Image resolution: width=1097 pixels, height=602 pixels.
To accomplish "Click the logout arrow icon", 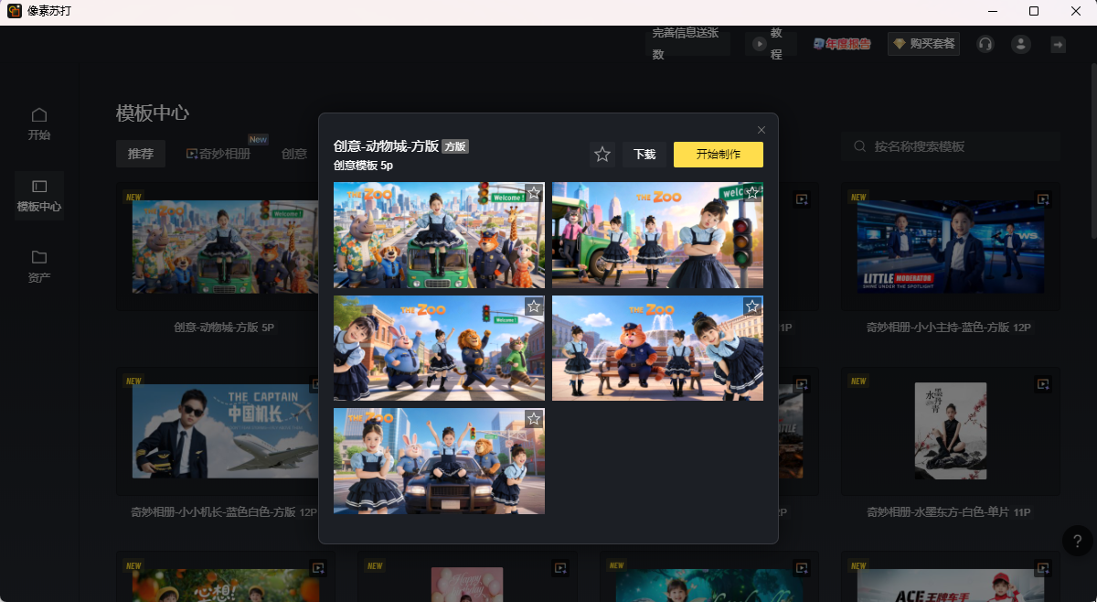I will point(1058,44).
